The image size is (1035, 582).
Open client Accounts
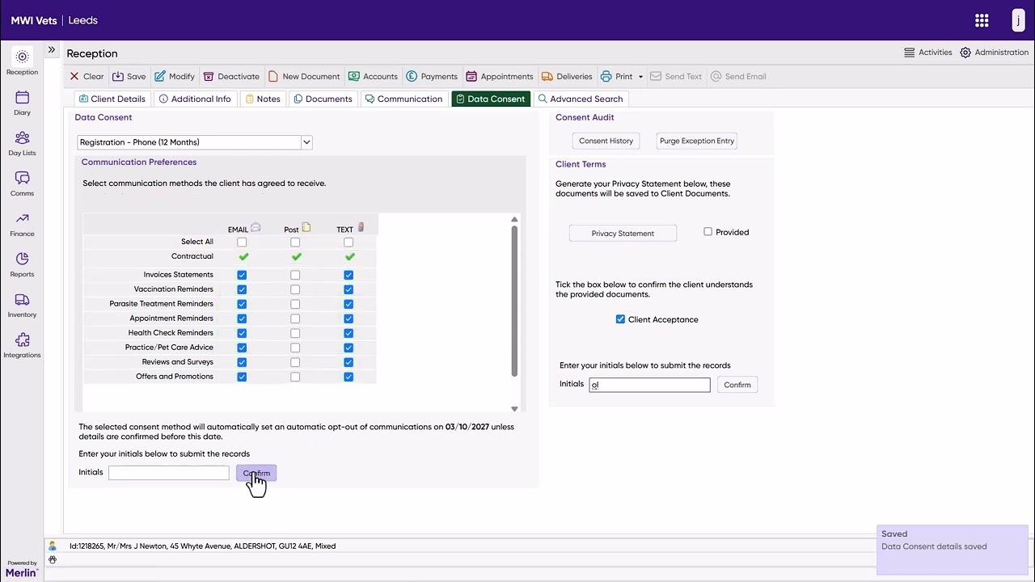tap(373, 77)
